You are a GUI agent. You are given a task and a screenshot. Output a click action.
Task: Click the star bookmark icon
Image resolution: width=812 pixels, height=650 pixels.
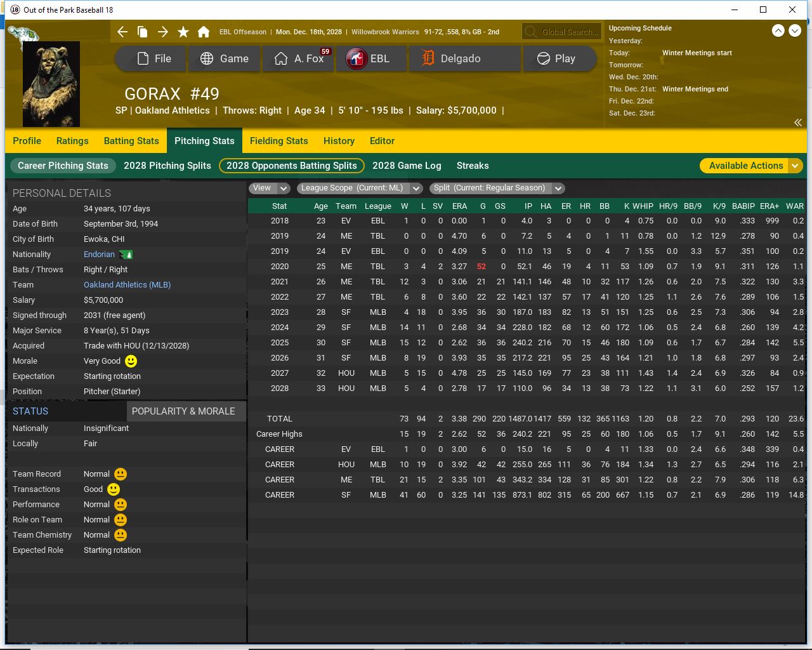click(x=183, y=32)
